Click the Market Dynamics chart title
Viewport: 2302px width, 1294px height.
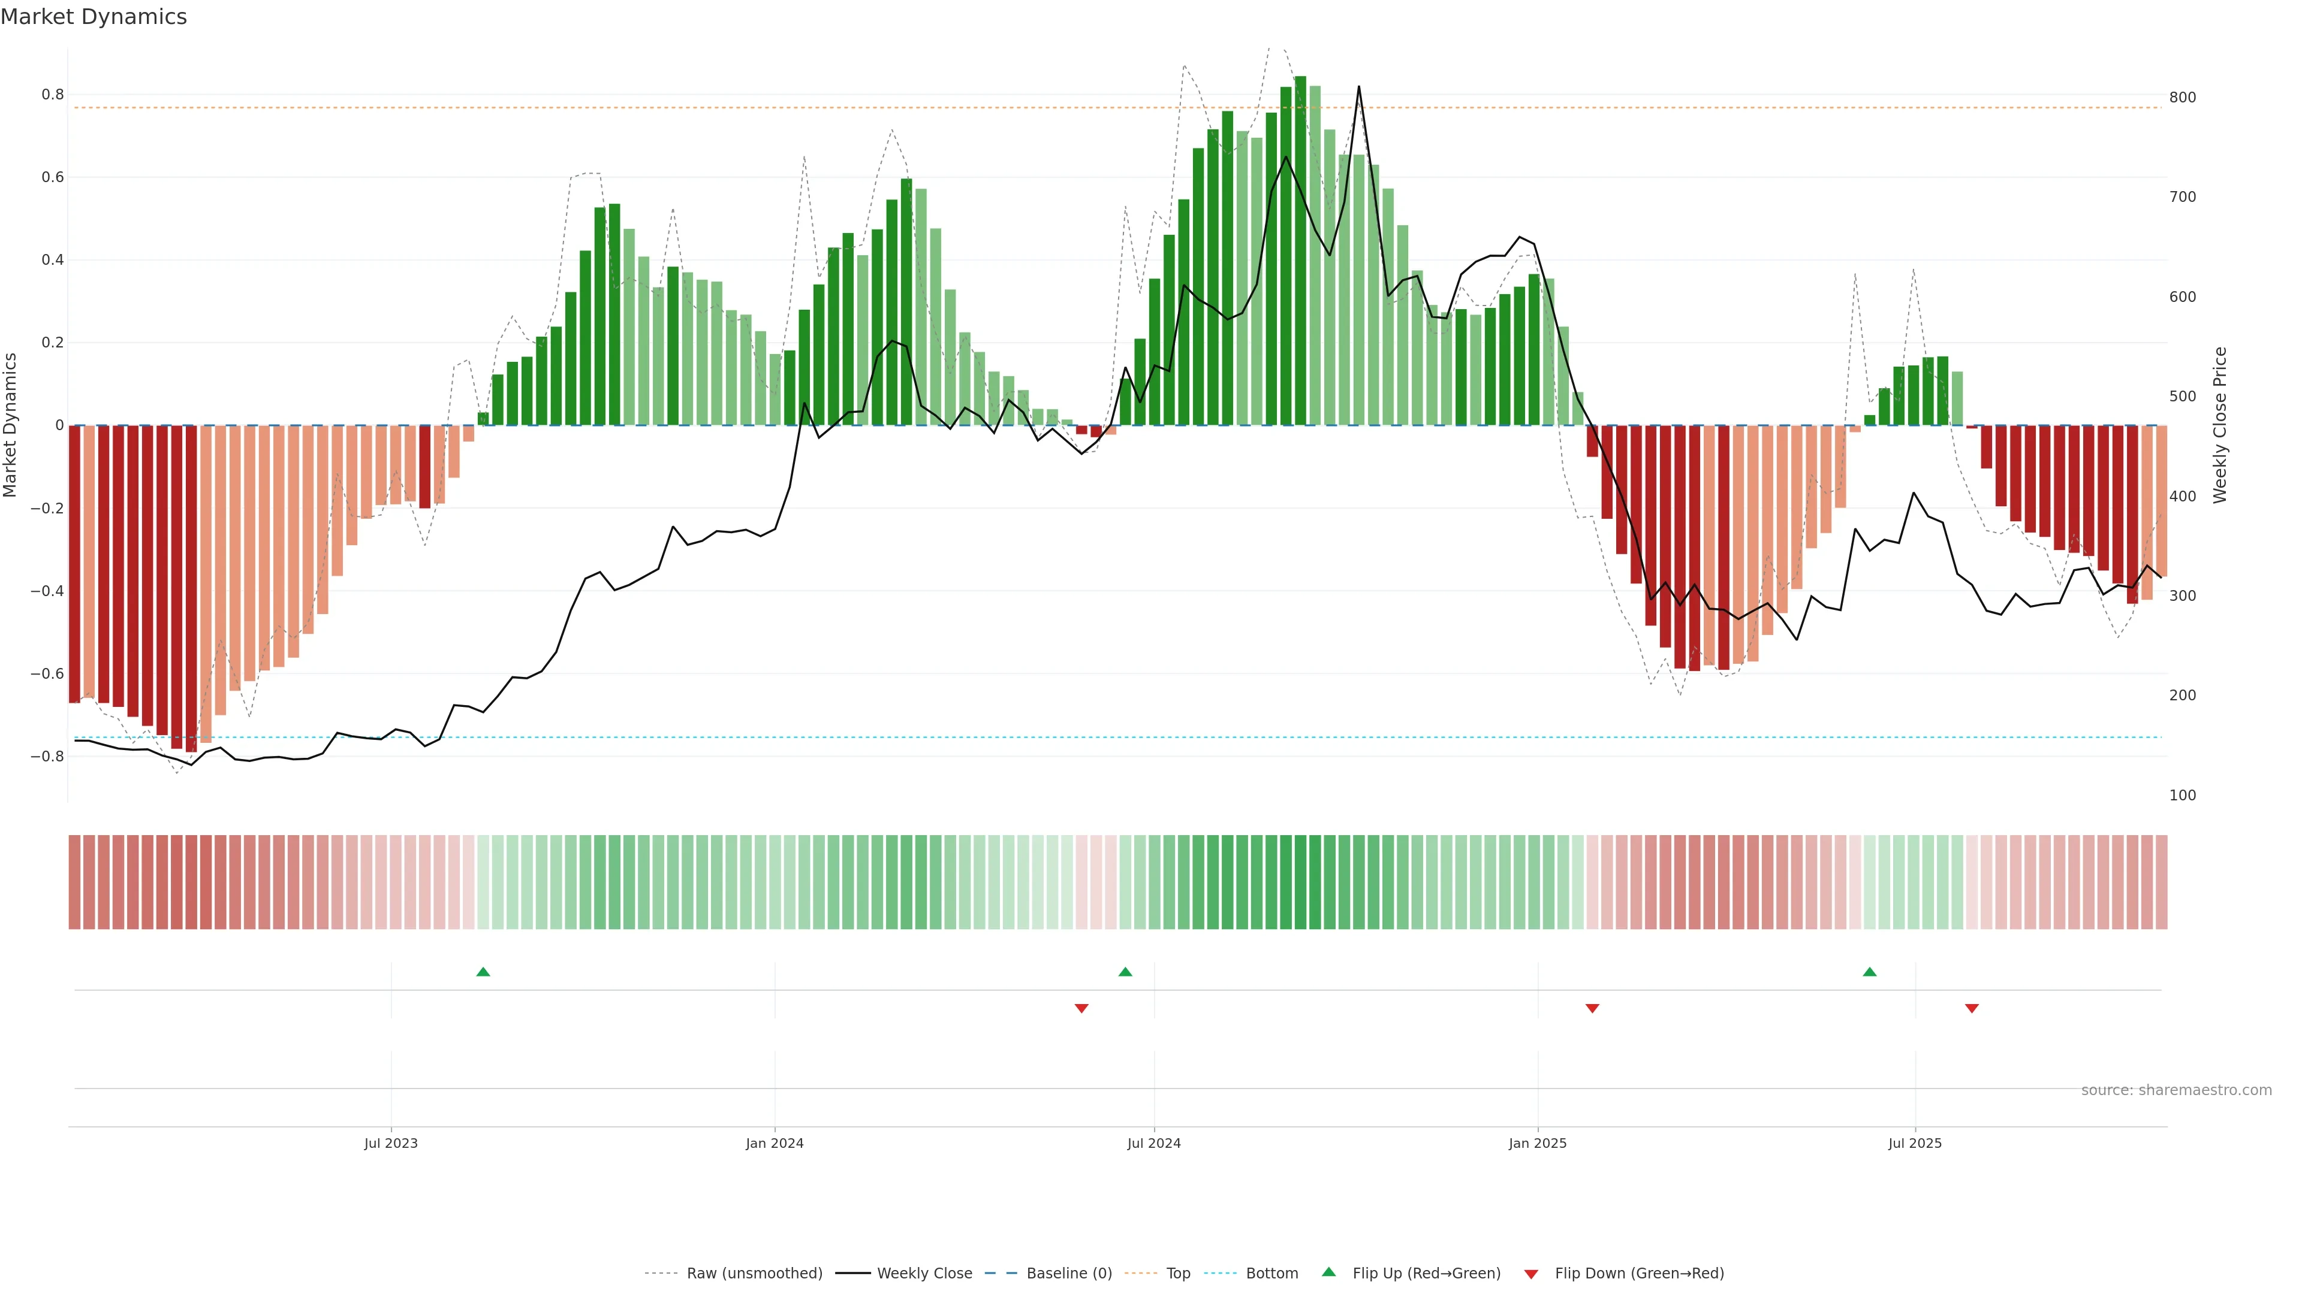94,17
